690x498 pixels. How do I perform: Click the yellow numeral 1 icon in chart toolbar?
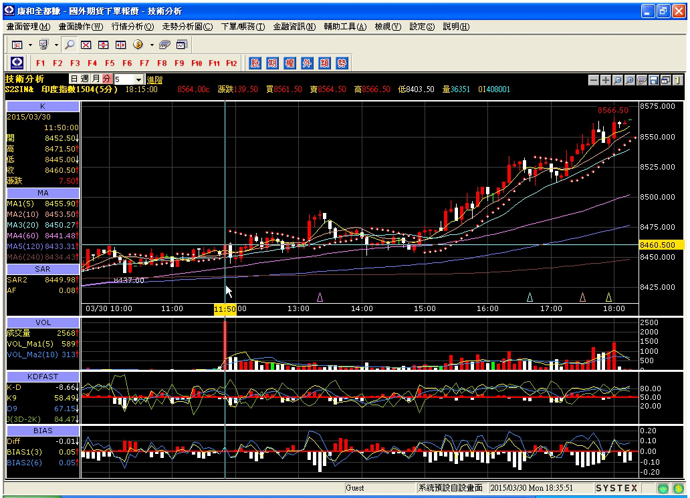click(x=677, y=80)
